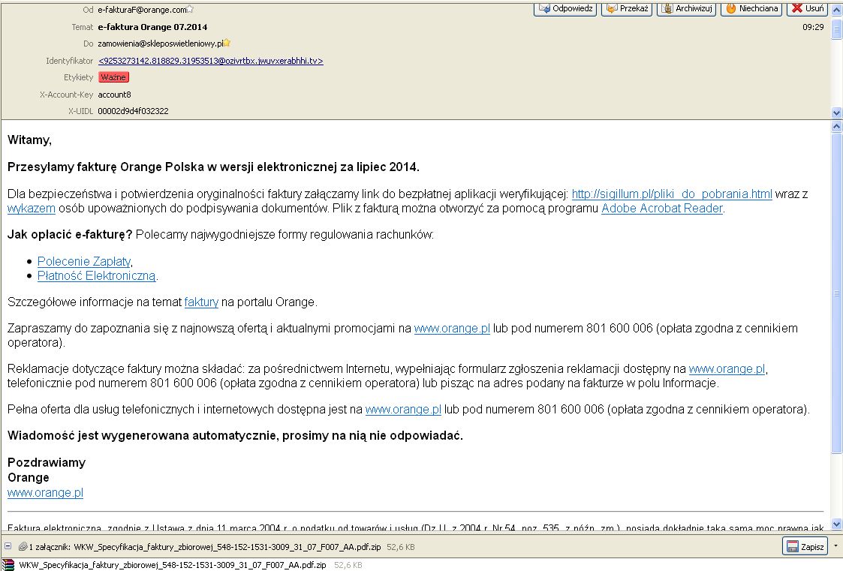
Task: Open the wykazem link
Action: coord(32,208)
